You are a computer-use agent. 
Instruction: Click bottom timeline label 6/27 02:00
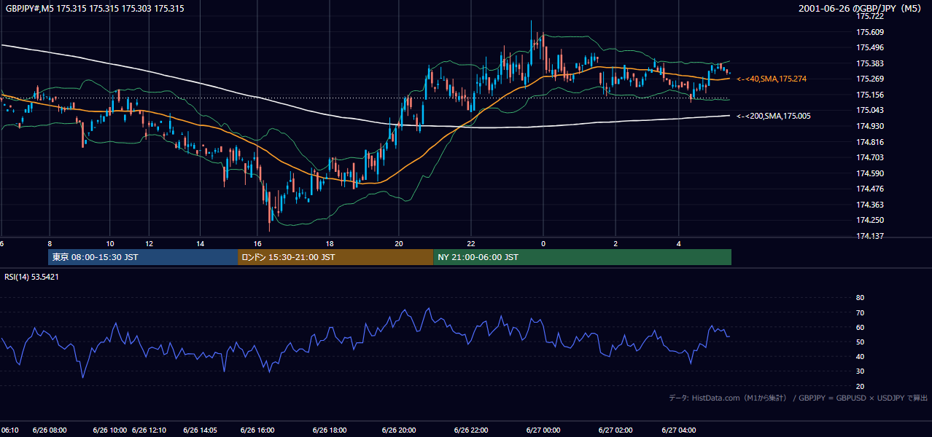615,430
